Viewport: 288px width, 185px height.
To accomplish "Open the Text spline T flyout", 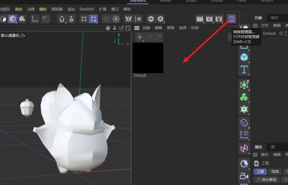I will click(244, 69).
